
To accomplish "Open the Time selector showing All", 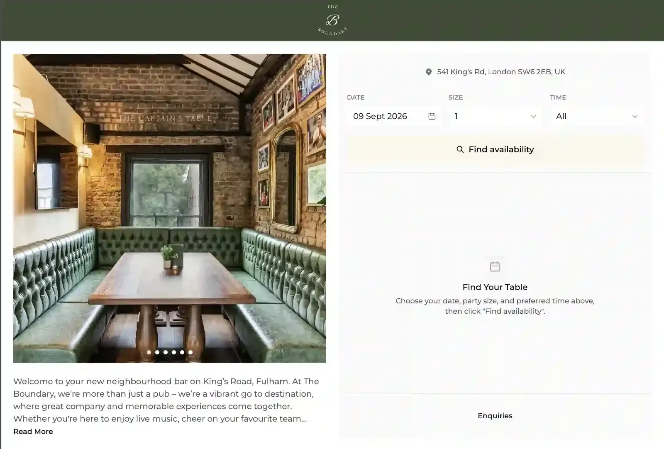I will 597,116.
